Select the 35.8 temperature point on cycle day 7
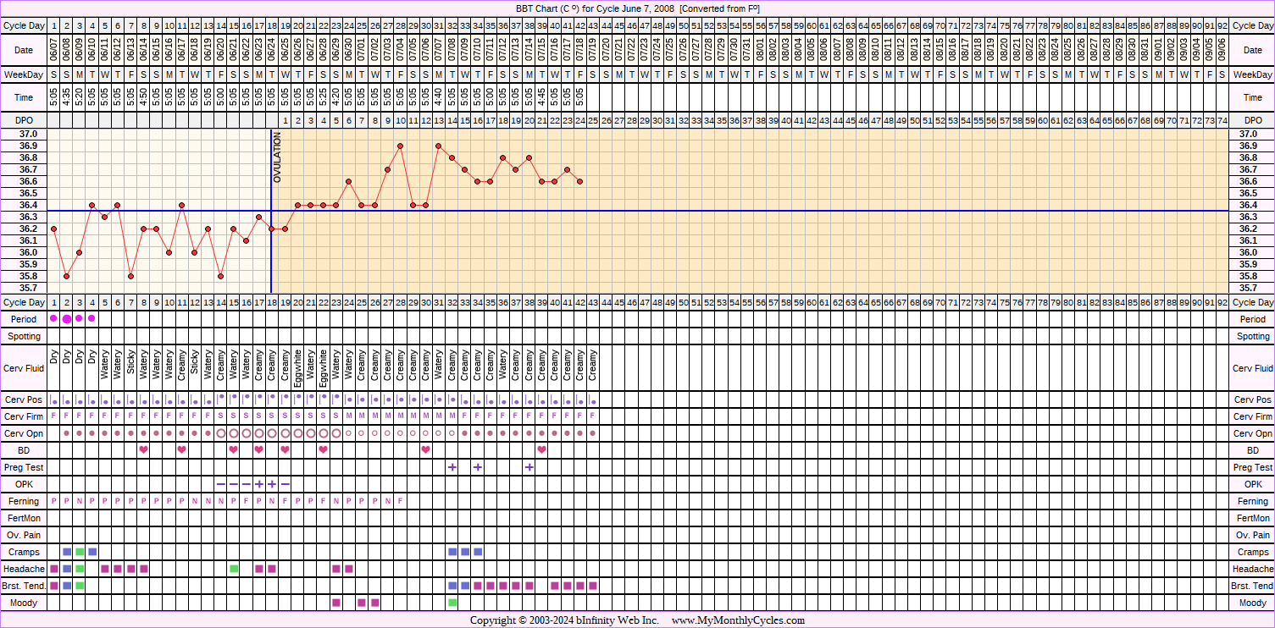 130,276
